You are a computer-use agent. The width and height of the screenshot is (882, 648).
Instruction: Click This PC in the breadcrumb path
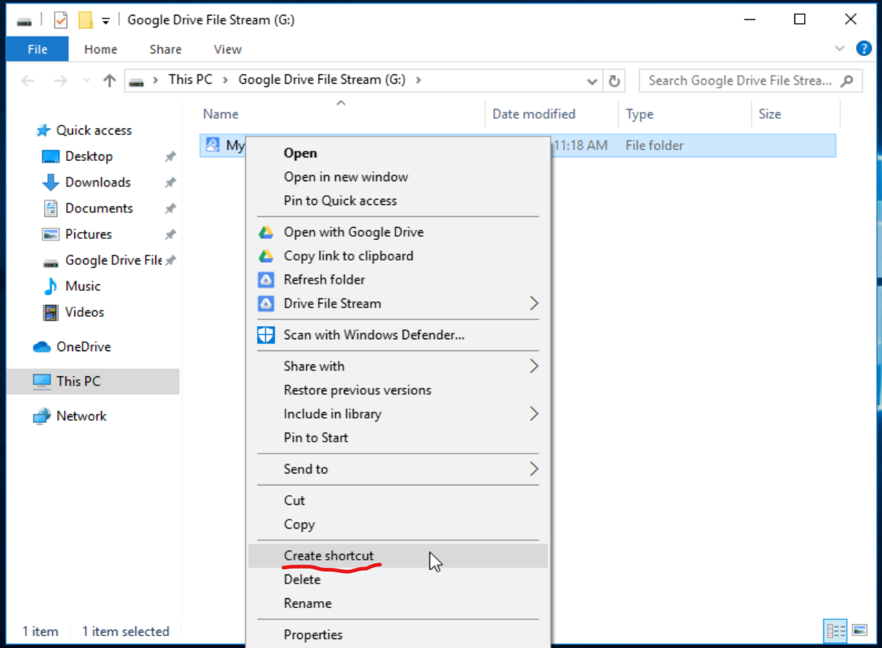coord(191,80)
